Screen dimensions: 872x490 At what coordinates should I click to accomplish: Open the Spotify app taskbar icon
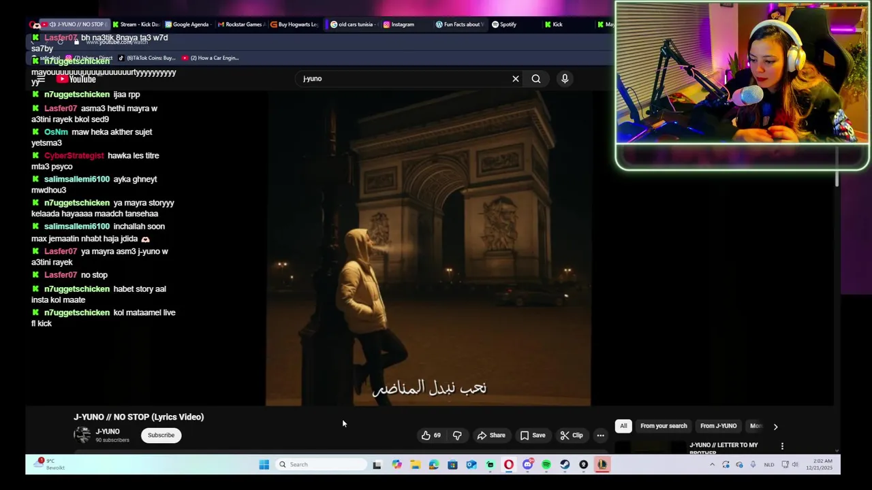tap(546, 465)
